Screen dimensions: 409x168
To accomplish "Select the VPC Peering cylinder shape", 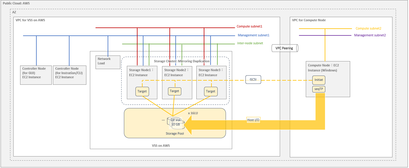I will pos(285,48).
